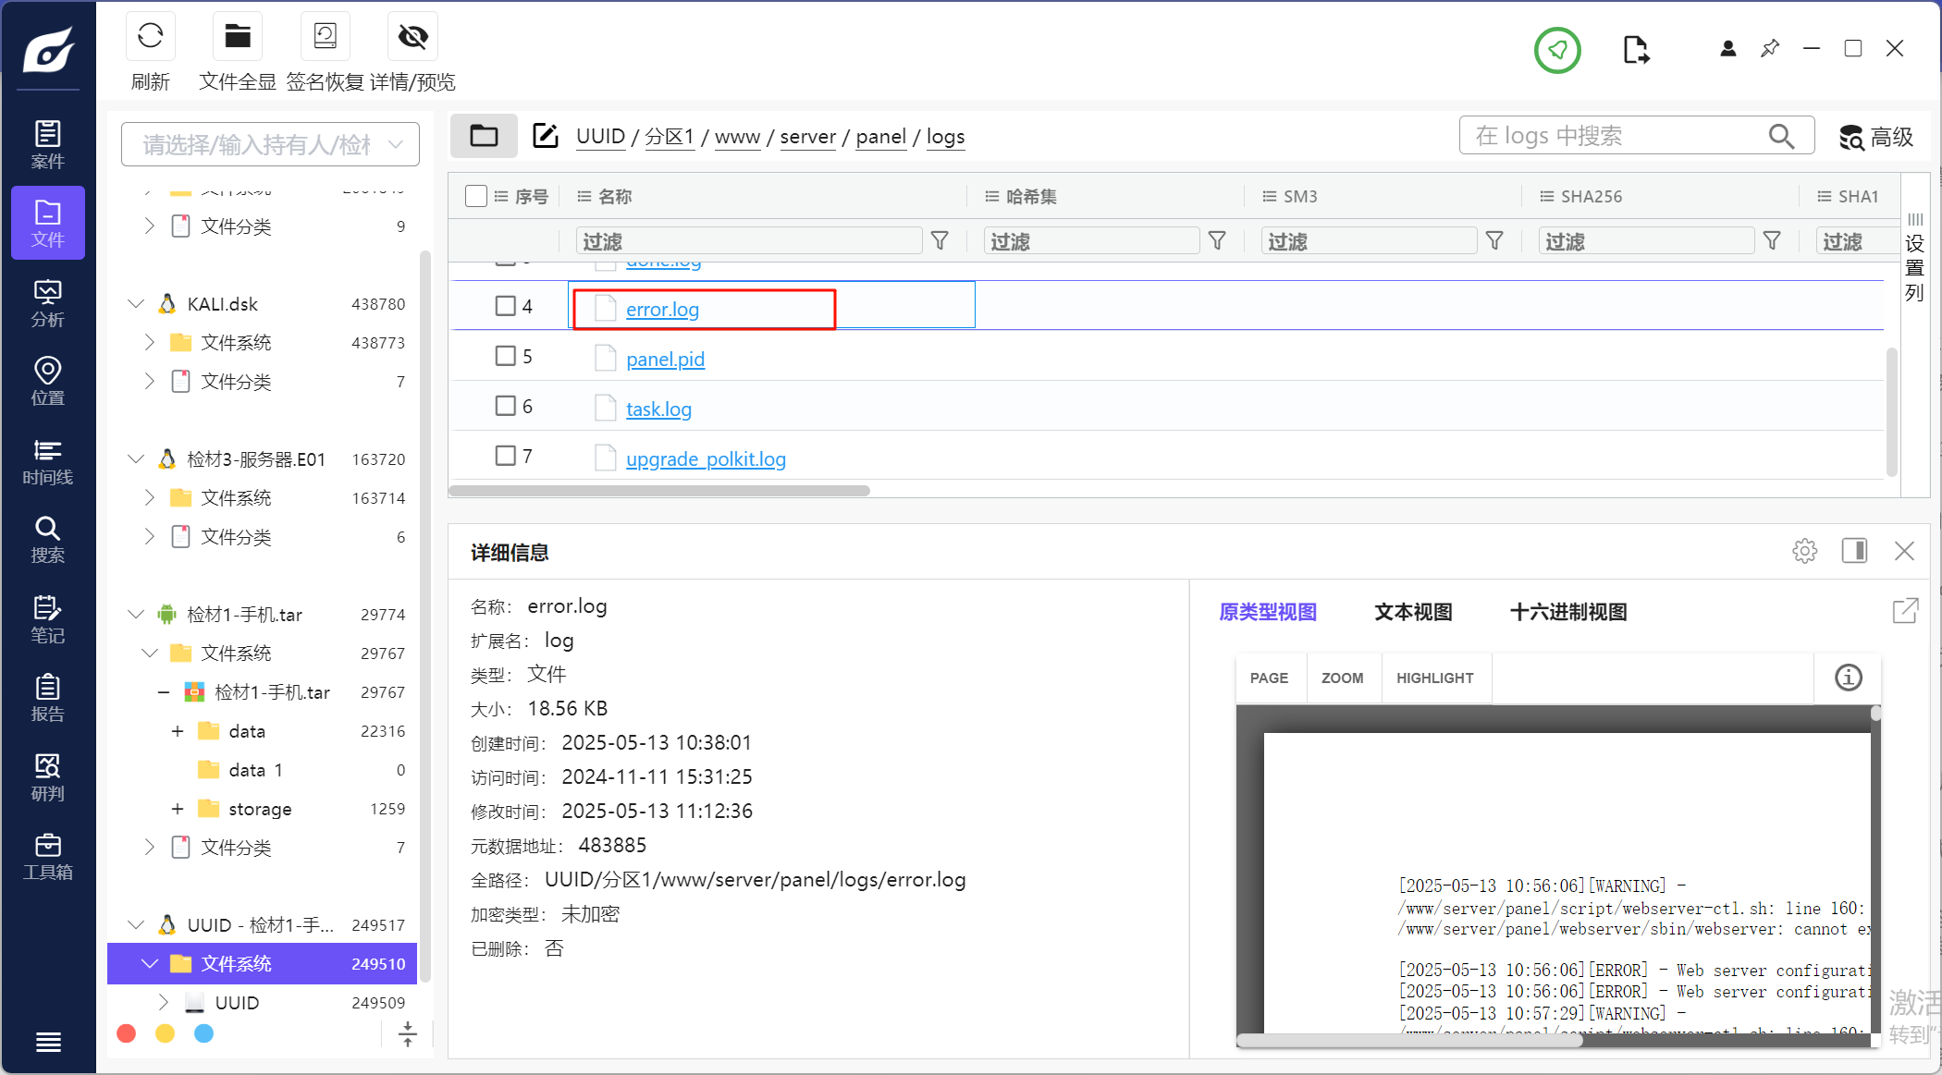Click the red color dot marker
1942x1075 pixels.
127,1033
